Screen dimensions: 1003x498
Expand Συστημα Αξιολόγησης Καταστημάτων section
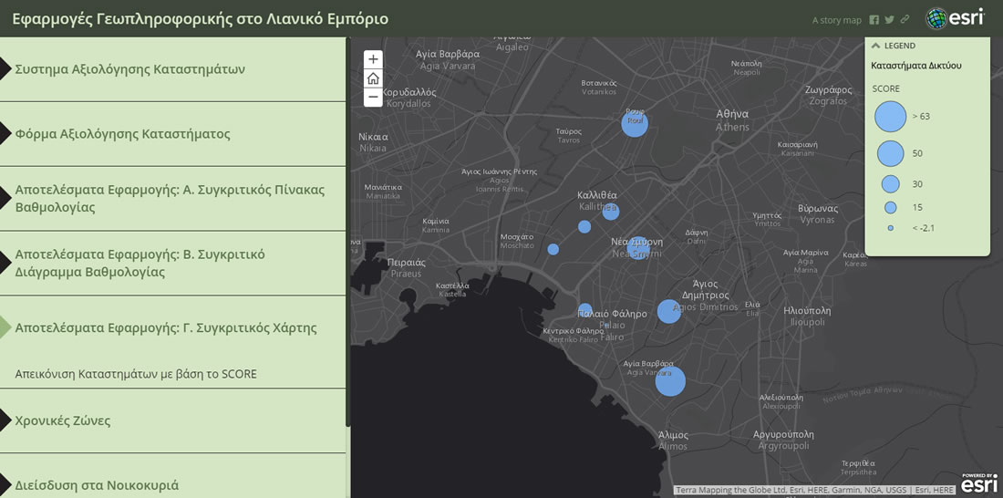point(129,69)
